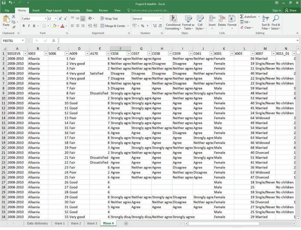Open Format as Table gallery

188,22
